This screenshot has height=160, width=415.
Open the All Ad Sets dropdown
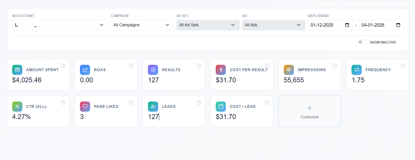208,25
